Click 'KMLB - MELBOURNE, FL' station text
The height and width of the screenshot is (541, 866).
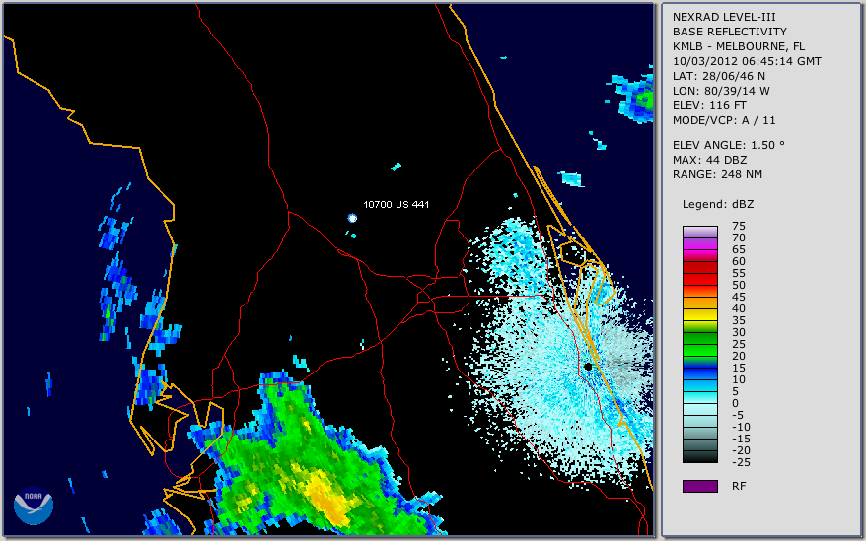pos(739,46)
